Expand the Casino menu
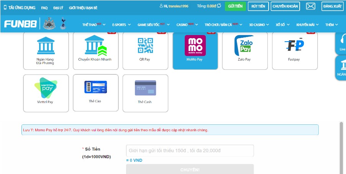Viewport: 346px width, 174px height. [x=187, y=24]
